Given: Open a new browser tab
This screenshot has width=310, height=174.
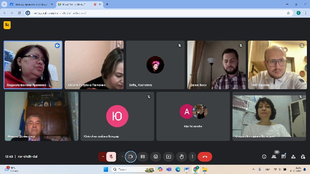Looking at the screenshot, I should click(107, 4).
